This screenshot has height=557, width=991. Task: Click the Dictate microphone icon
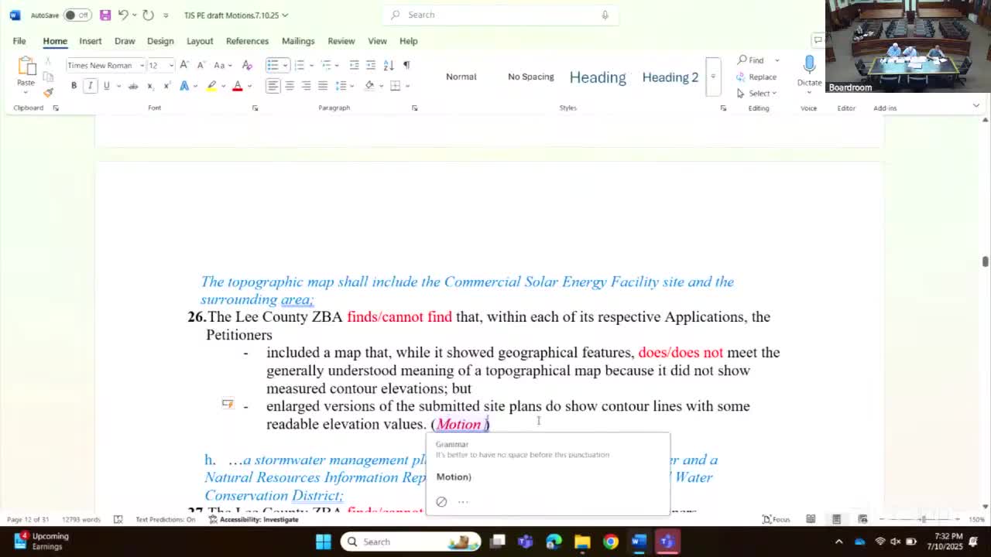point(809,65)
